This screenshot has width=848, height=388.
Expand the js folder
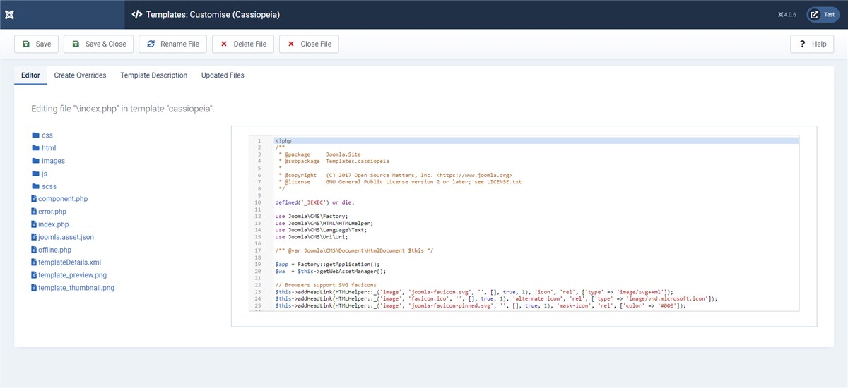tap(45, 174)
